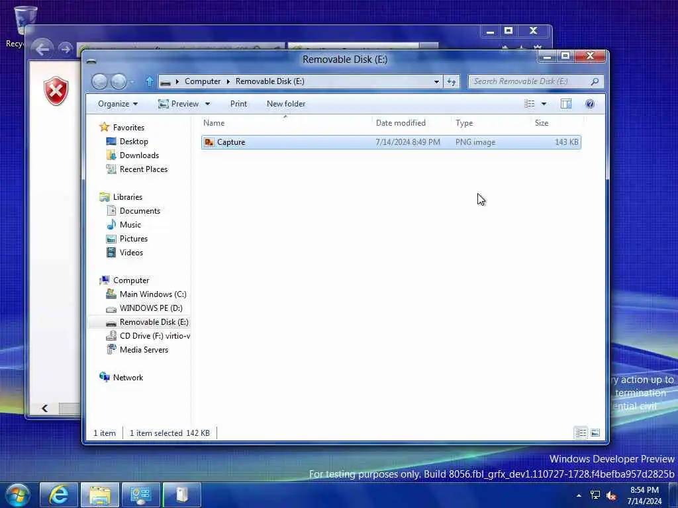
Task: Open the removable device taskbar item
Action: pos(182,495)
